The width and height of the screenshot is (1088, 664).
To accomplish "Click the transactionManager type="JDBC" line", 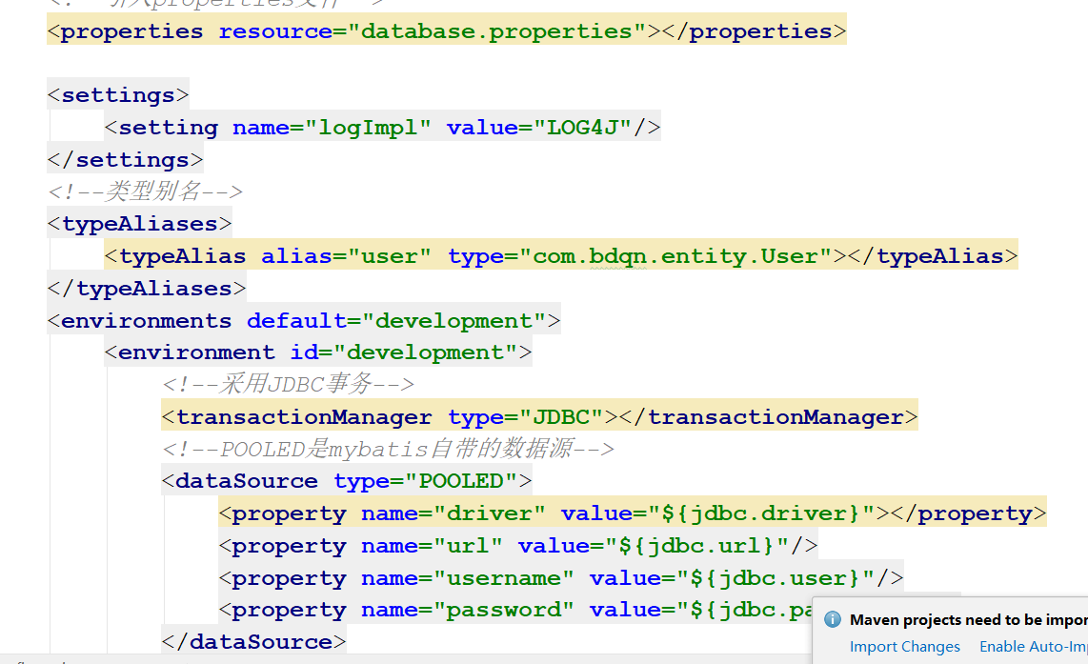I will coord(539,417).
